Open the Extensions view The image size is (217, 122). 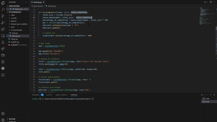pyautogui.click(x=3, y=29)
